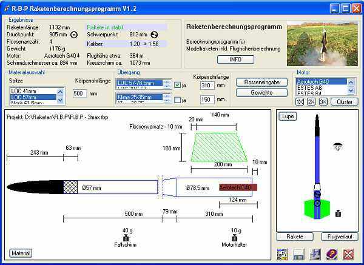Click the blue disk icon next to save
364x265 pixels.
tap(315, 254)
